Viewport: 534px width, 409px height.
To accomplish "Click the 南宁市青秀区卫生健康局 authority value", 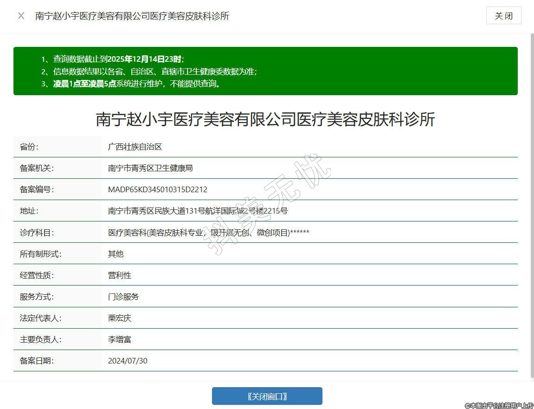I will point(150,168).
